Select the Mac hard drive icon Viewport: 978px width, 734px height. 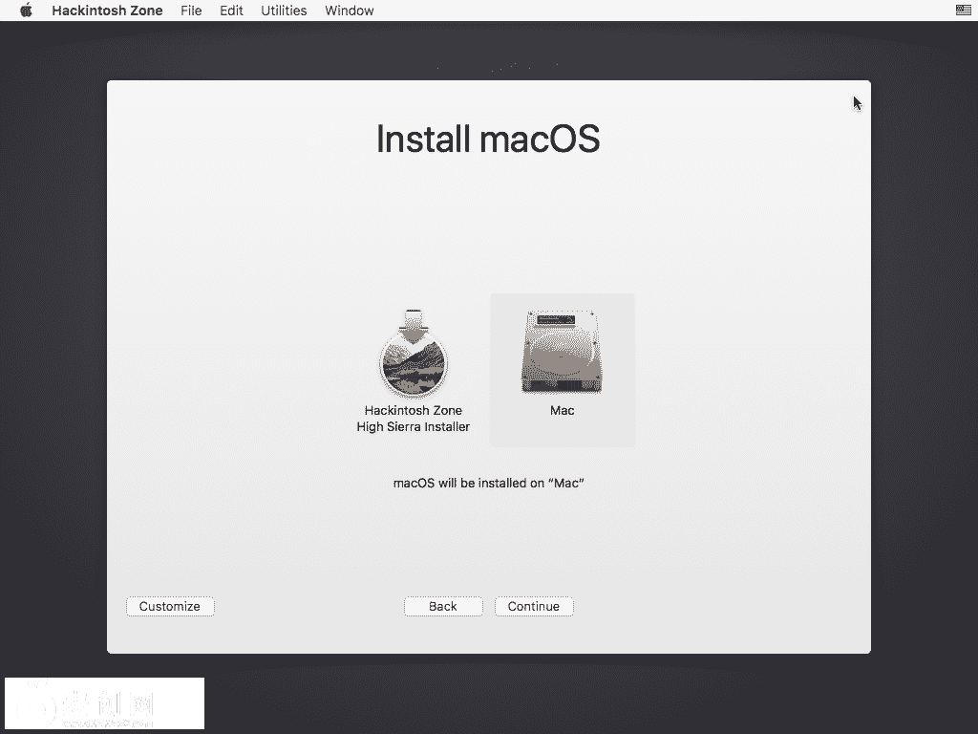(x=562, y=351)
